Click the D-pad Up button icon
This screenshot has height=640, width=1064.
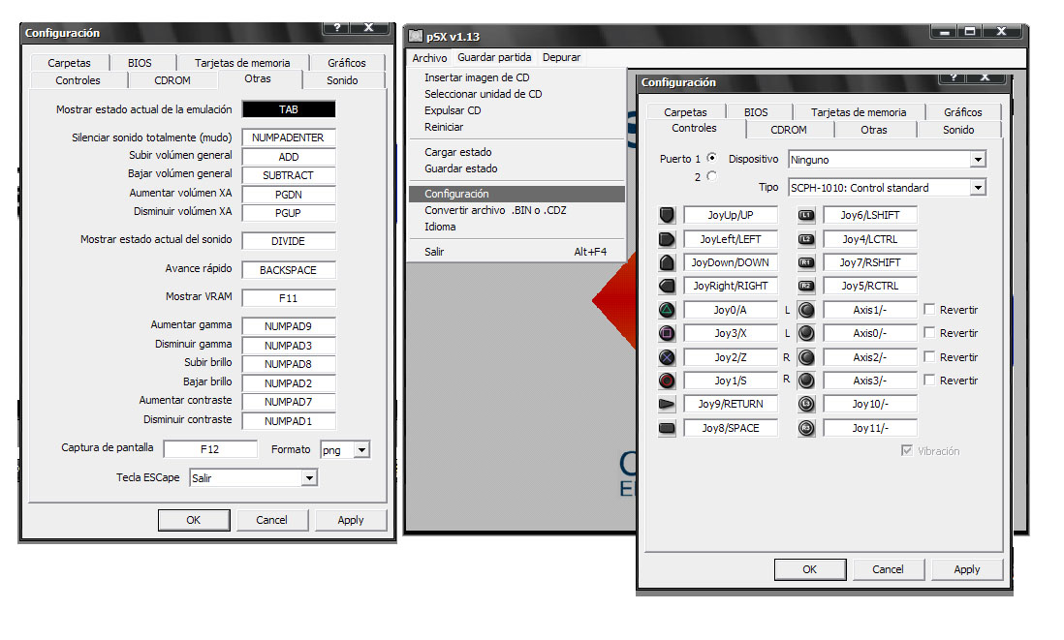pyautogui.click(x=667, y=215)
